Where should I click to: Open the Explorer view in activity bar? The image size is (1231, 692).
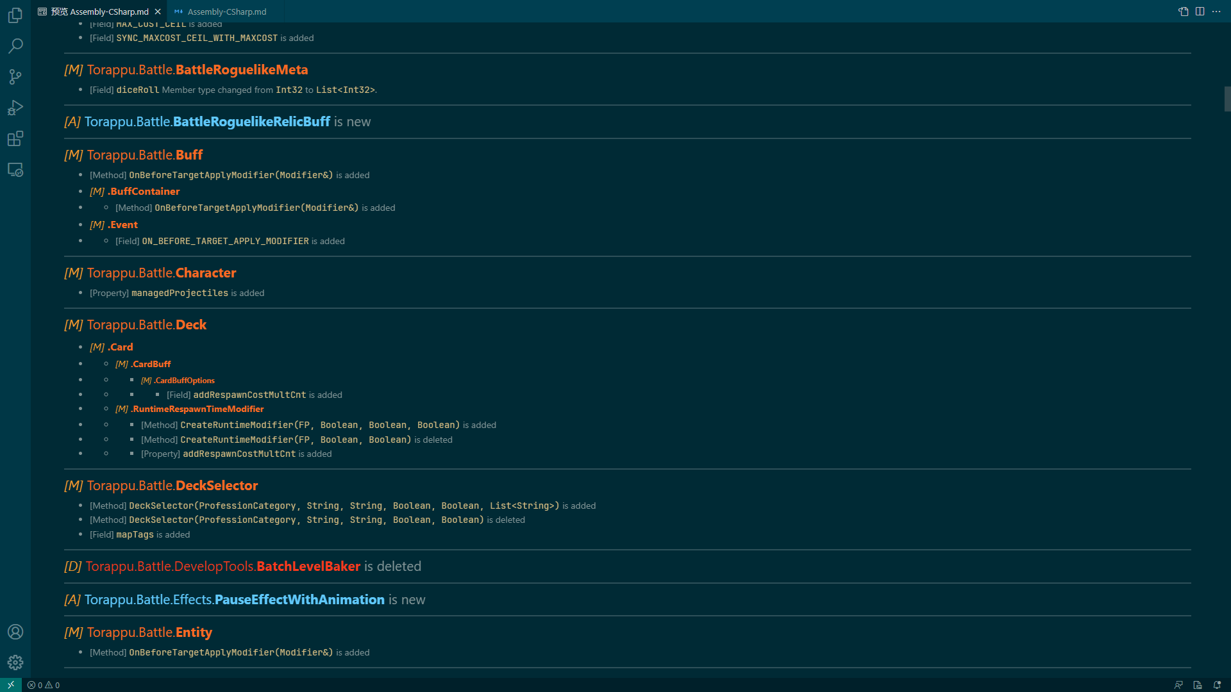click(15, 15)
